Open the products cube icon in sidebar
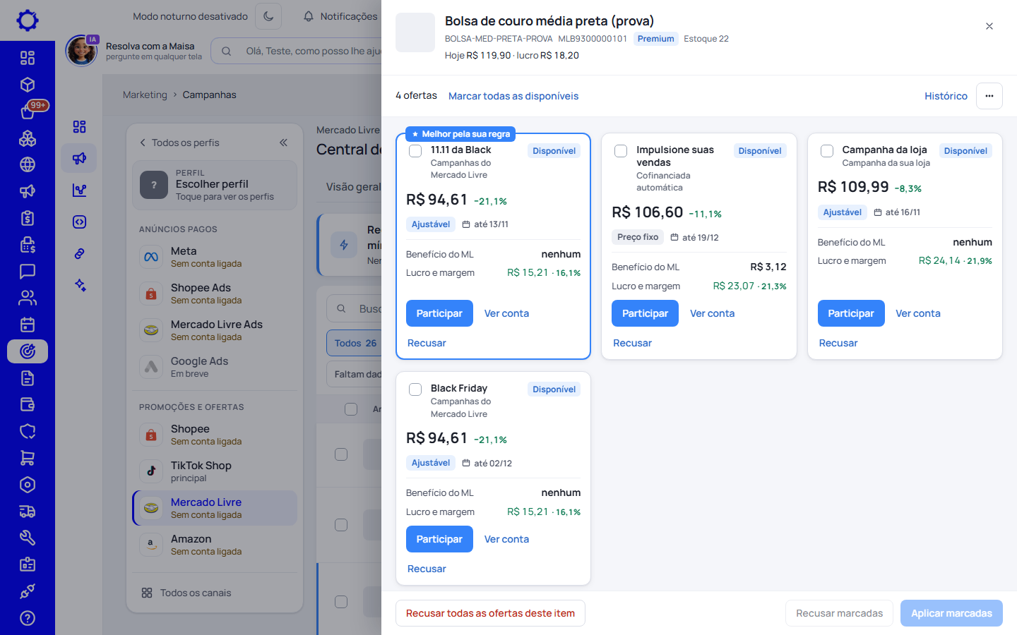This screenshot has height=635, width=1017. pyautogui.click(x=28, y=85)
